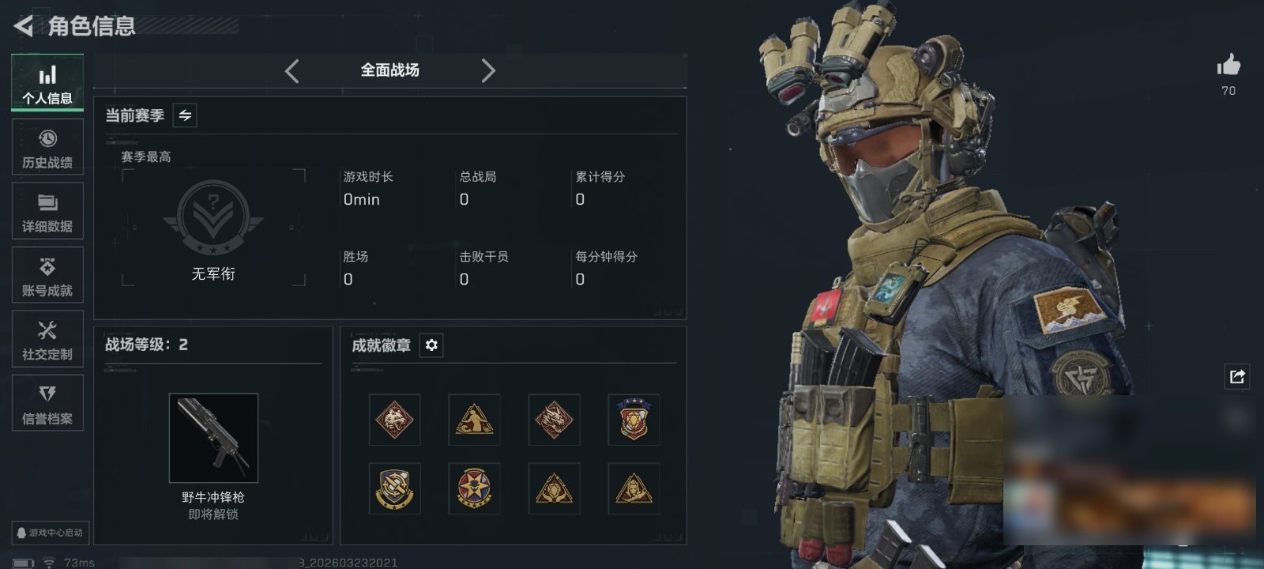Screen dimensions: 1264x569
Task: Select the gold star round badge
Action: click(x=474, y=488)
